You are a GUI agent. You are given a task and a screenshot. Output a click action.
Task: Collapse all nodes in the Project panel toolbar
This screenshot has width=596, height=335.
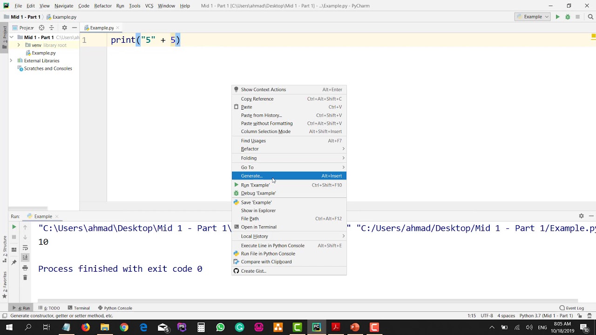(x=52, y=28)
